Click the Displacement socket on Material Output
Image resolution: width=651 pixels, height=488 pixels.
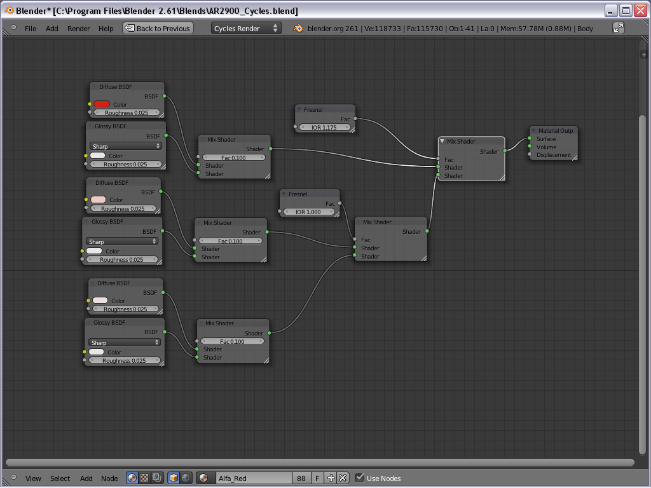click(x=530, y=154)
